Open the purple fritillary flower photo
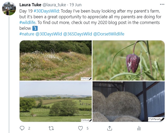The image size is (167, 133). [x=129, y=60]
